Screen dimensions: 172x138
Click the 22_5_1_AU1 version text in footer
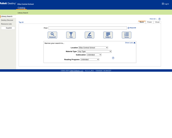click(89, 71)
